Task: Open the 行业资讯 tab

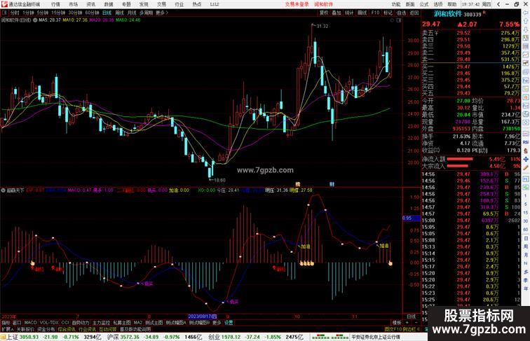Action: pos(87,329)
